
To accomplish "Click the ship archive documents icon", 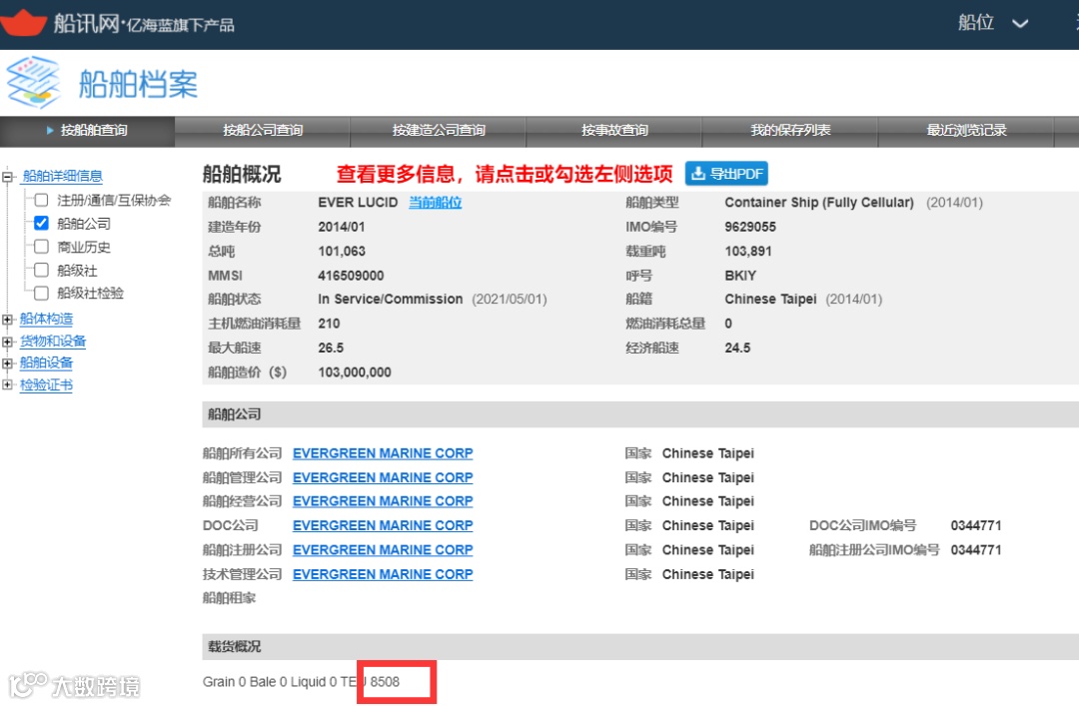I will (x=33, y=83).
